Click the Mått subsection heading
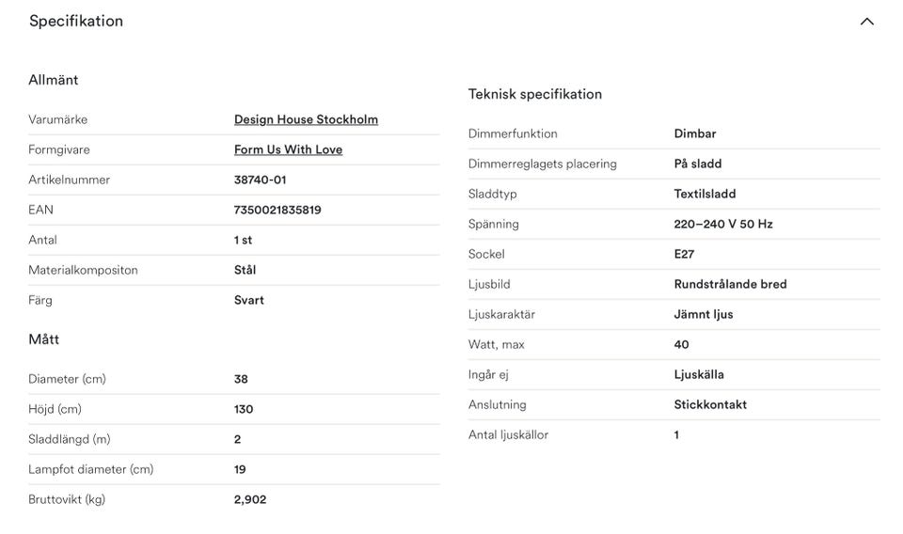Image resolution: width=903 pixels, height=534 pixels. click(44, 339)
